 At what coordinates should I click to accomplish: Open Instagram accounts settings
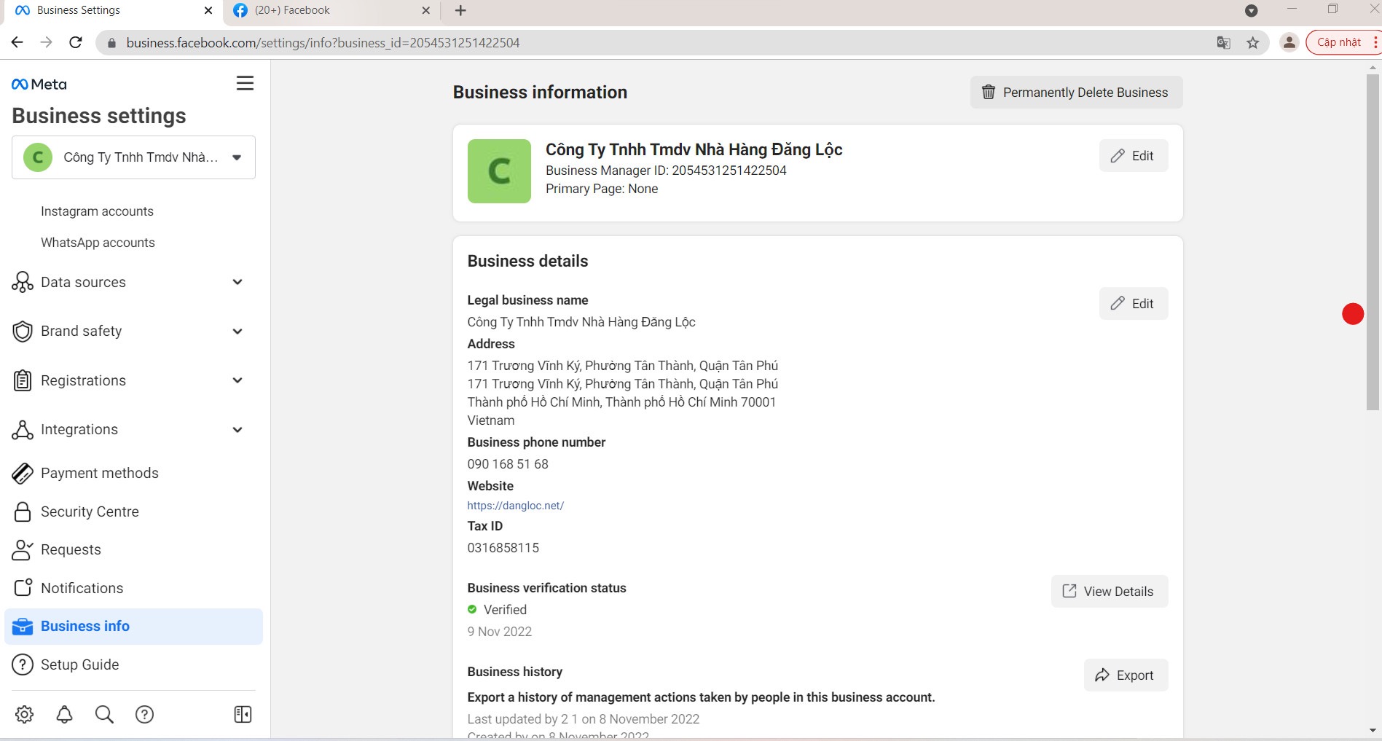click(x=97, y=211)
